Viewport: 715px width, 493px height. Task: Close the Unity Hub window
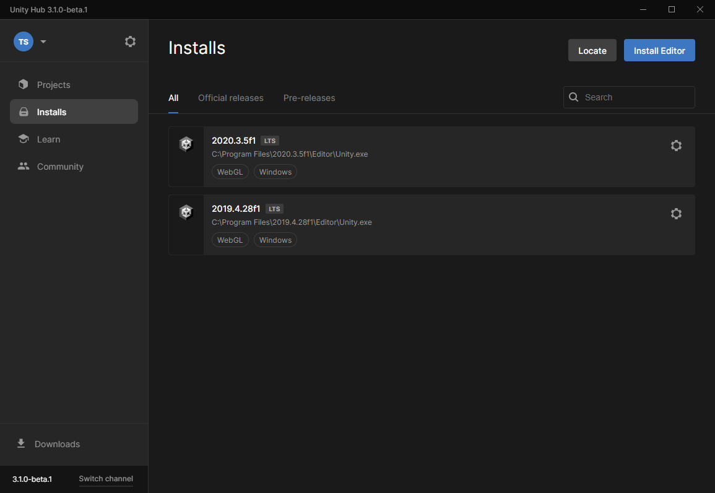point(700,9)
